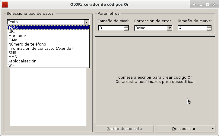Select E-Mail data type option

(x=14, y=40)
